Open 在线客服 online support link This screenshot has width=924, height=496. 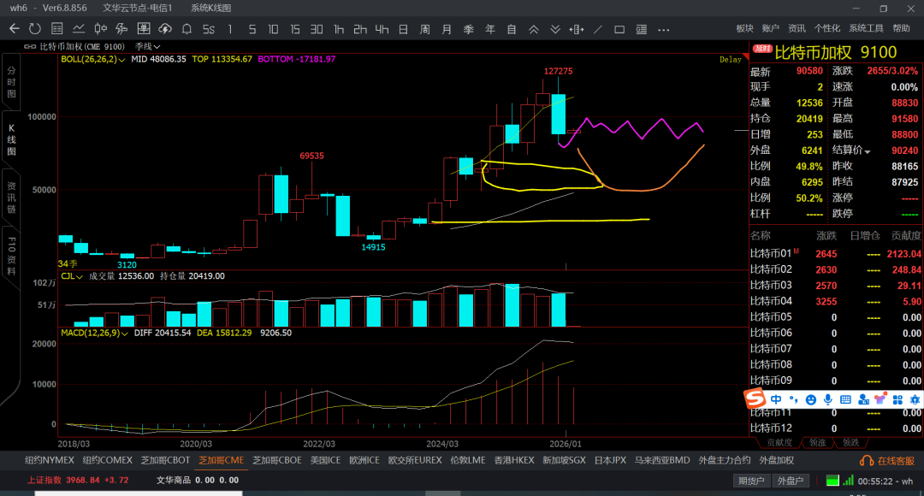pyautogui.click(x=887, y=461)
